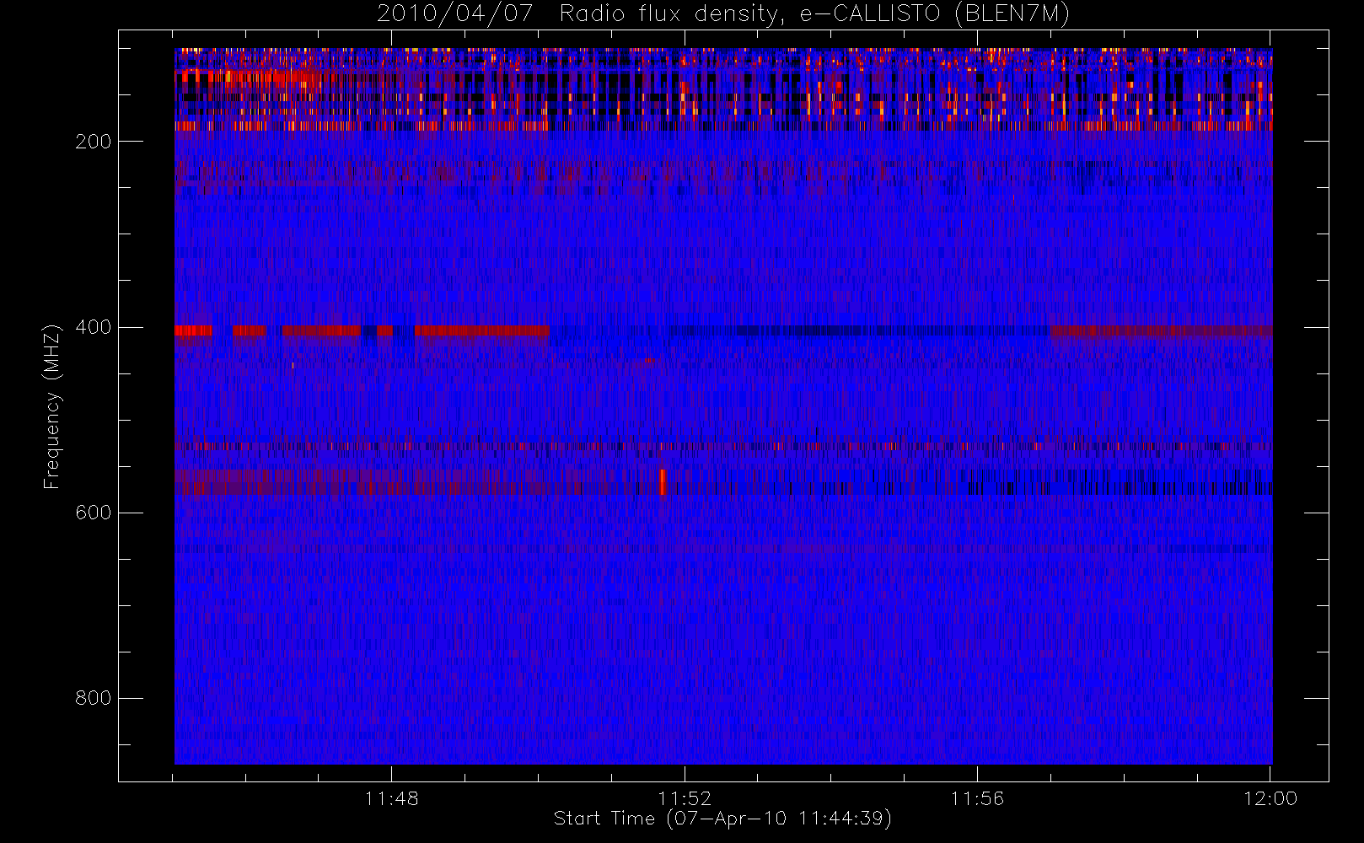This screenshot has width=1364, height=843.
Task: Click the '11:56' time tick label
Action: pos(977,798)
